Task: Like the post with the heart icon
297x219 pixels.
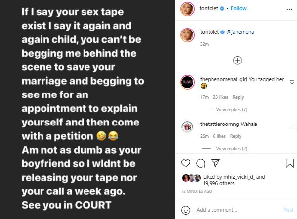Action: pos(186,163)
